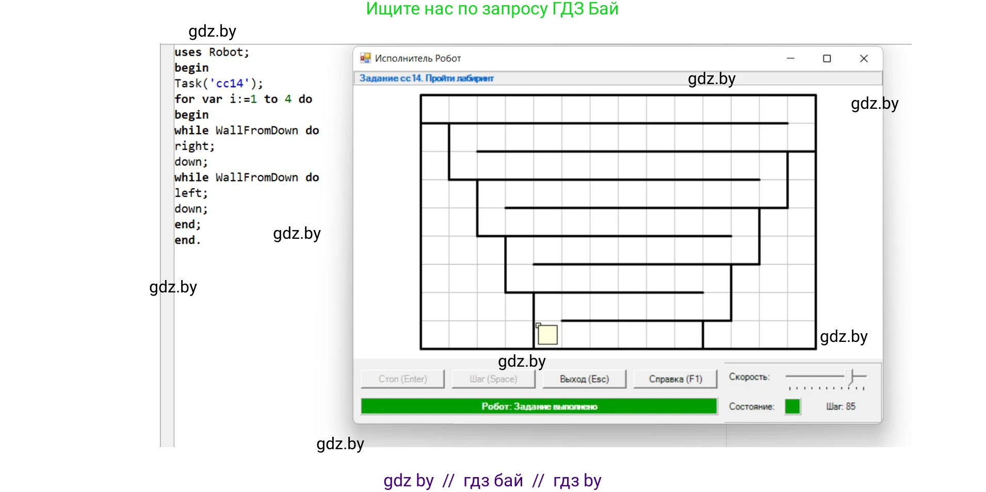
Task: Click the 'for var i:=1 to 4 do' line
Action: pos(243,99)
